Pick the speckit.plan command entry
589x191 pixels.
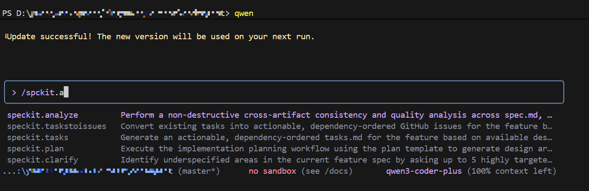point(35,149)
